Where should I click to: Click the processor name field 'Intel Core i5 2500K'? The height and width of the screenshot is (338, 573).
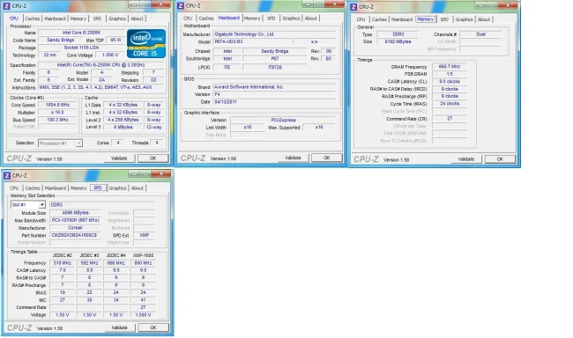click(x=81, y=33)
